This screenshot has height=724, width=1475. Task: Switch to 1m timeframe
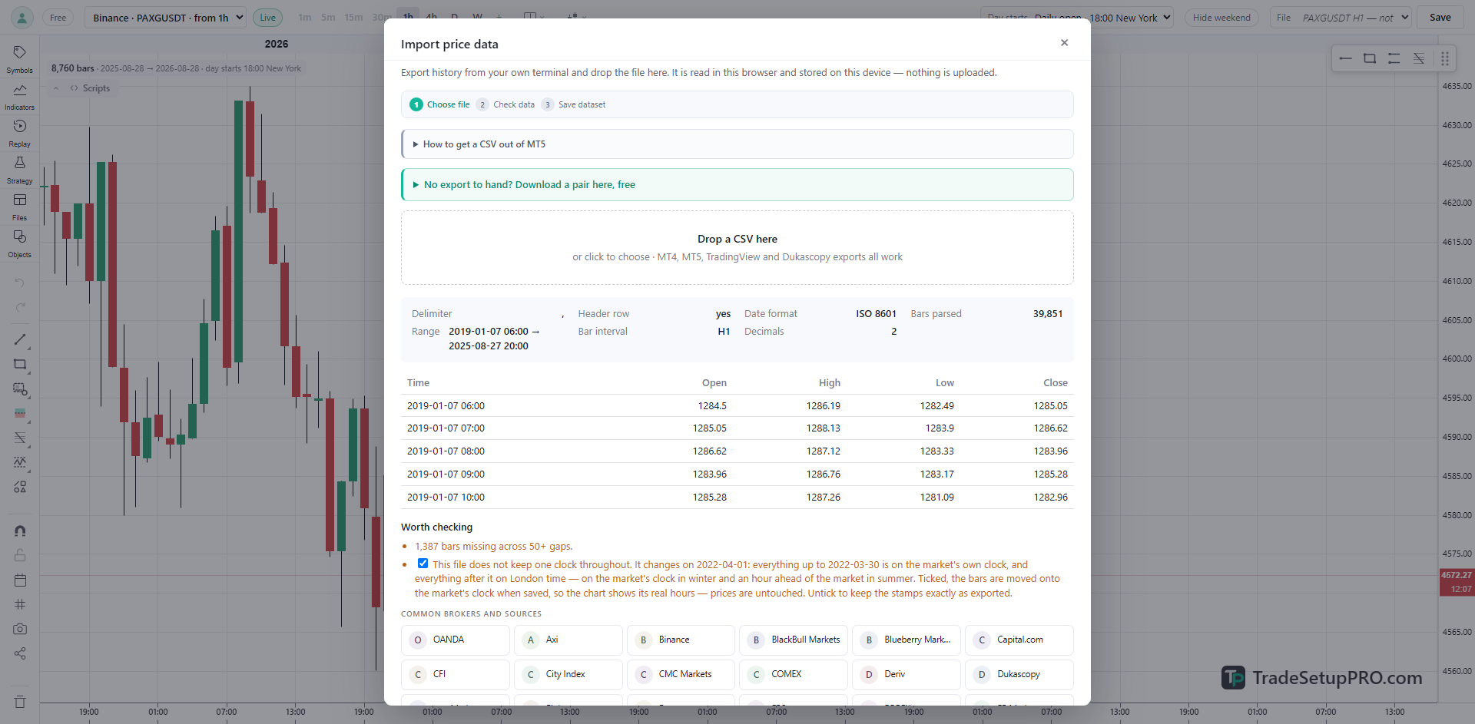305,18
